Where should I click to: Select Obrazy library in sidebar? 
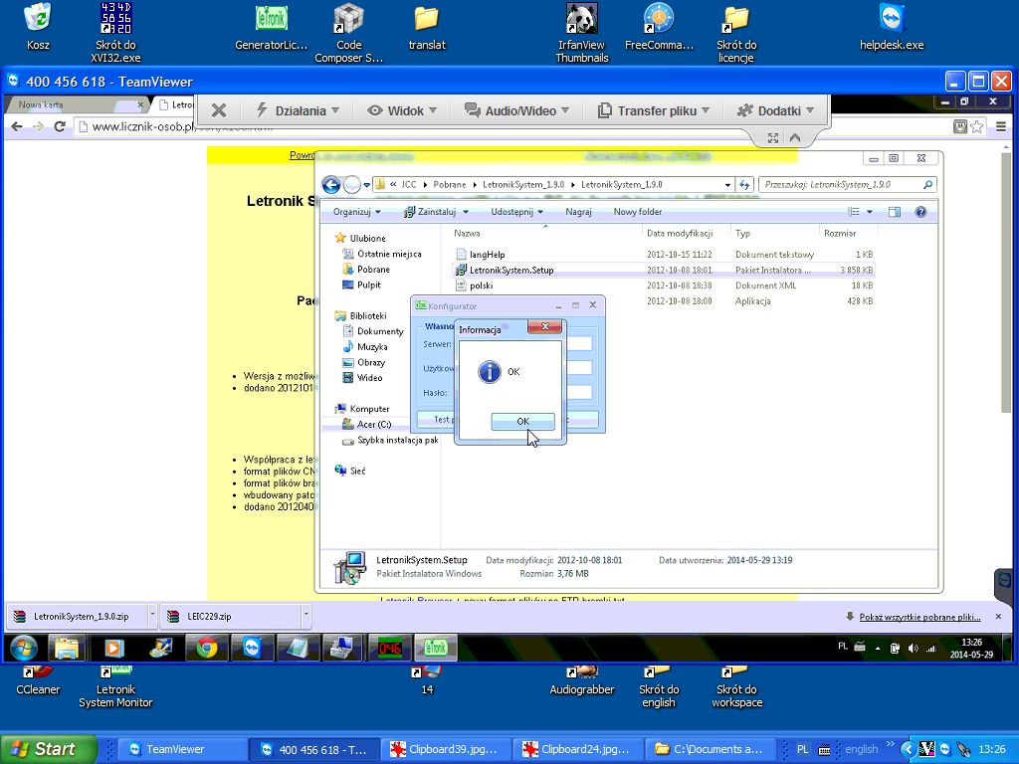pyautogui.click(x=370, y=362)
